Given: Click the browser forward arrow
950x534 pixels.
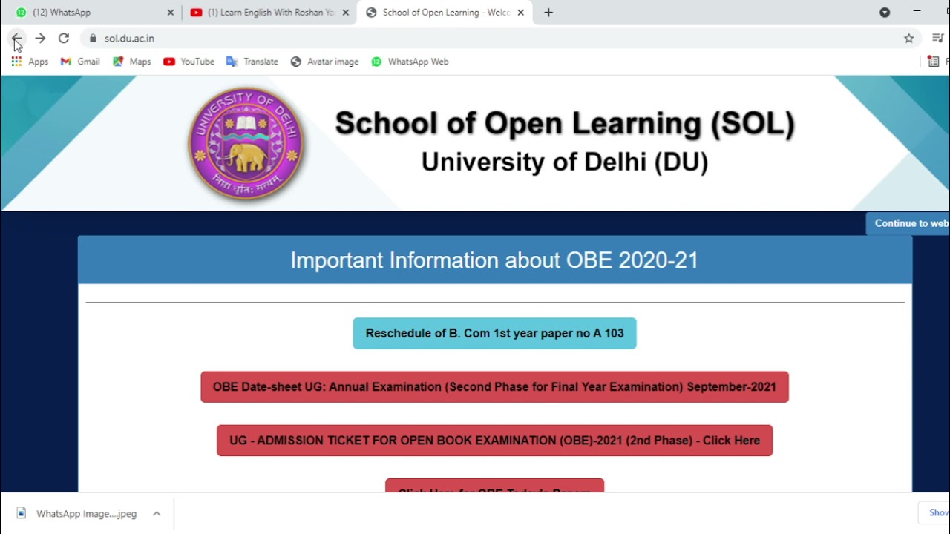Looking at the screenshot, I should (40, 38).
